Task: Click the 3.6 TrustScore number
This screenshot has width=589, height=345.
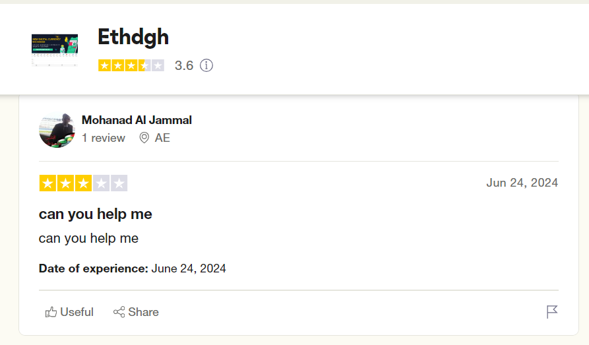Action: [184, 65]
